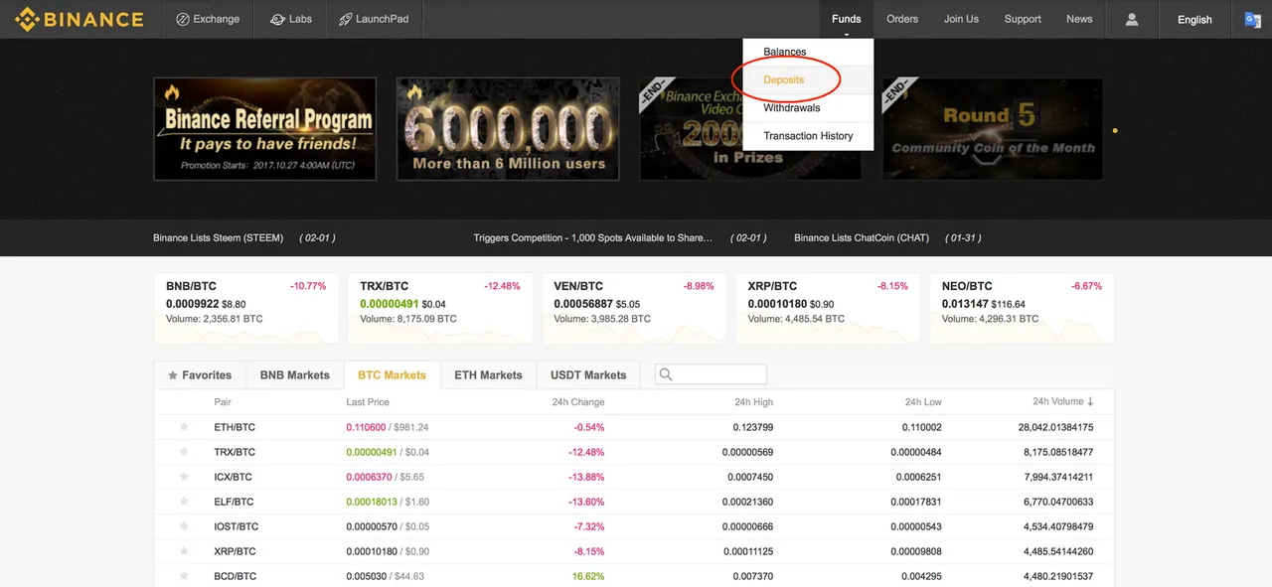Screen dimensions: 1272x587
Task: Select the ELF/BTC pair name
Action: [234, 502]
